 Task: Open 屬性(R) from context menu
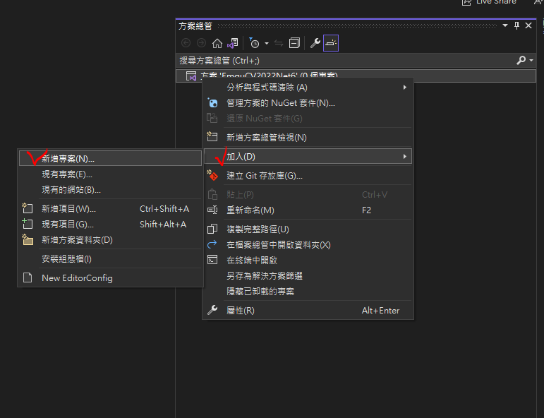(308, 311)
